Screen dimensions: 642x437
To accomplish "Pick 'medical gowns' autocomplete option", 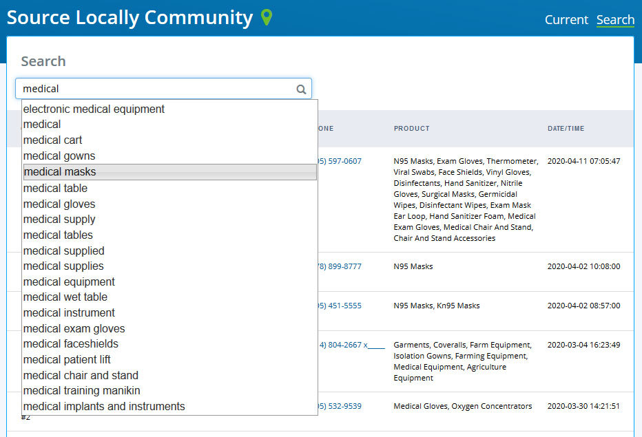I will click(59, 156).
